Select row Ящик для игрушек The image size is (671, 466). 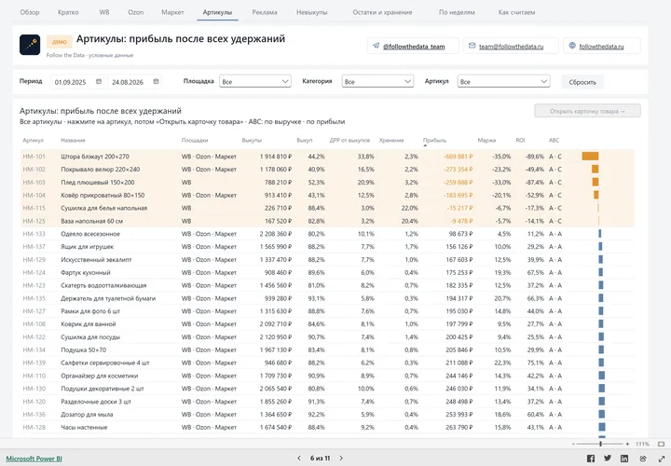click(x=327, y=246)
